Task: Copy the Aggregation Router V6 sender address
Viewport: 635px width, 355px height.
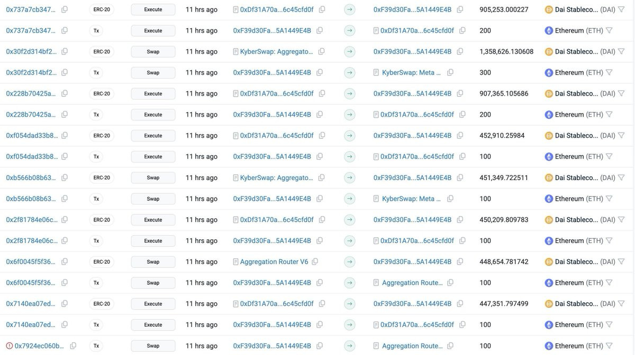Action: 315,261
